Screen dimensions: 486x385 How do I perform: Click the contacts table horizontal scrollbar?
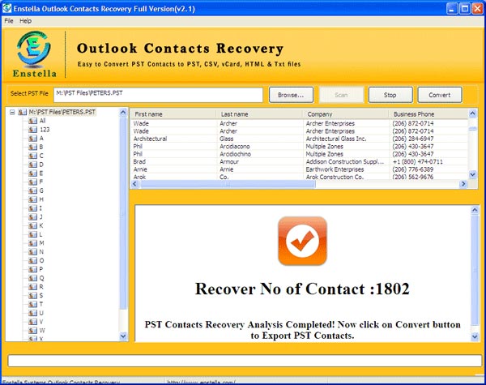[x=300, y=184]
